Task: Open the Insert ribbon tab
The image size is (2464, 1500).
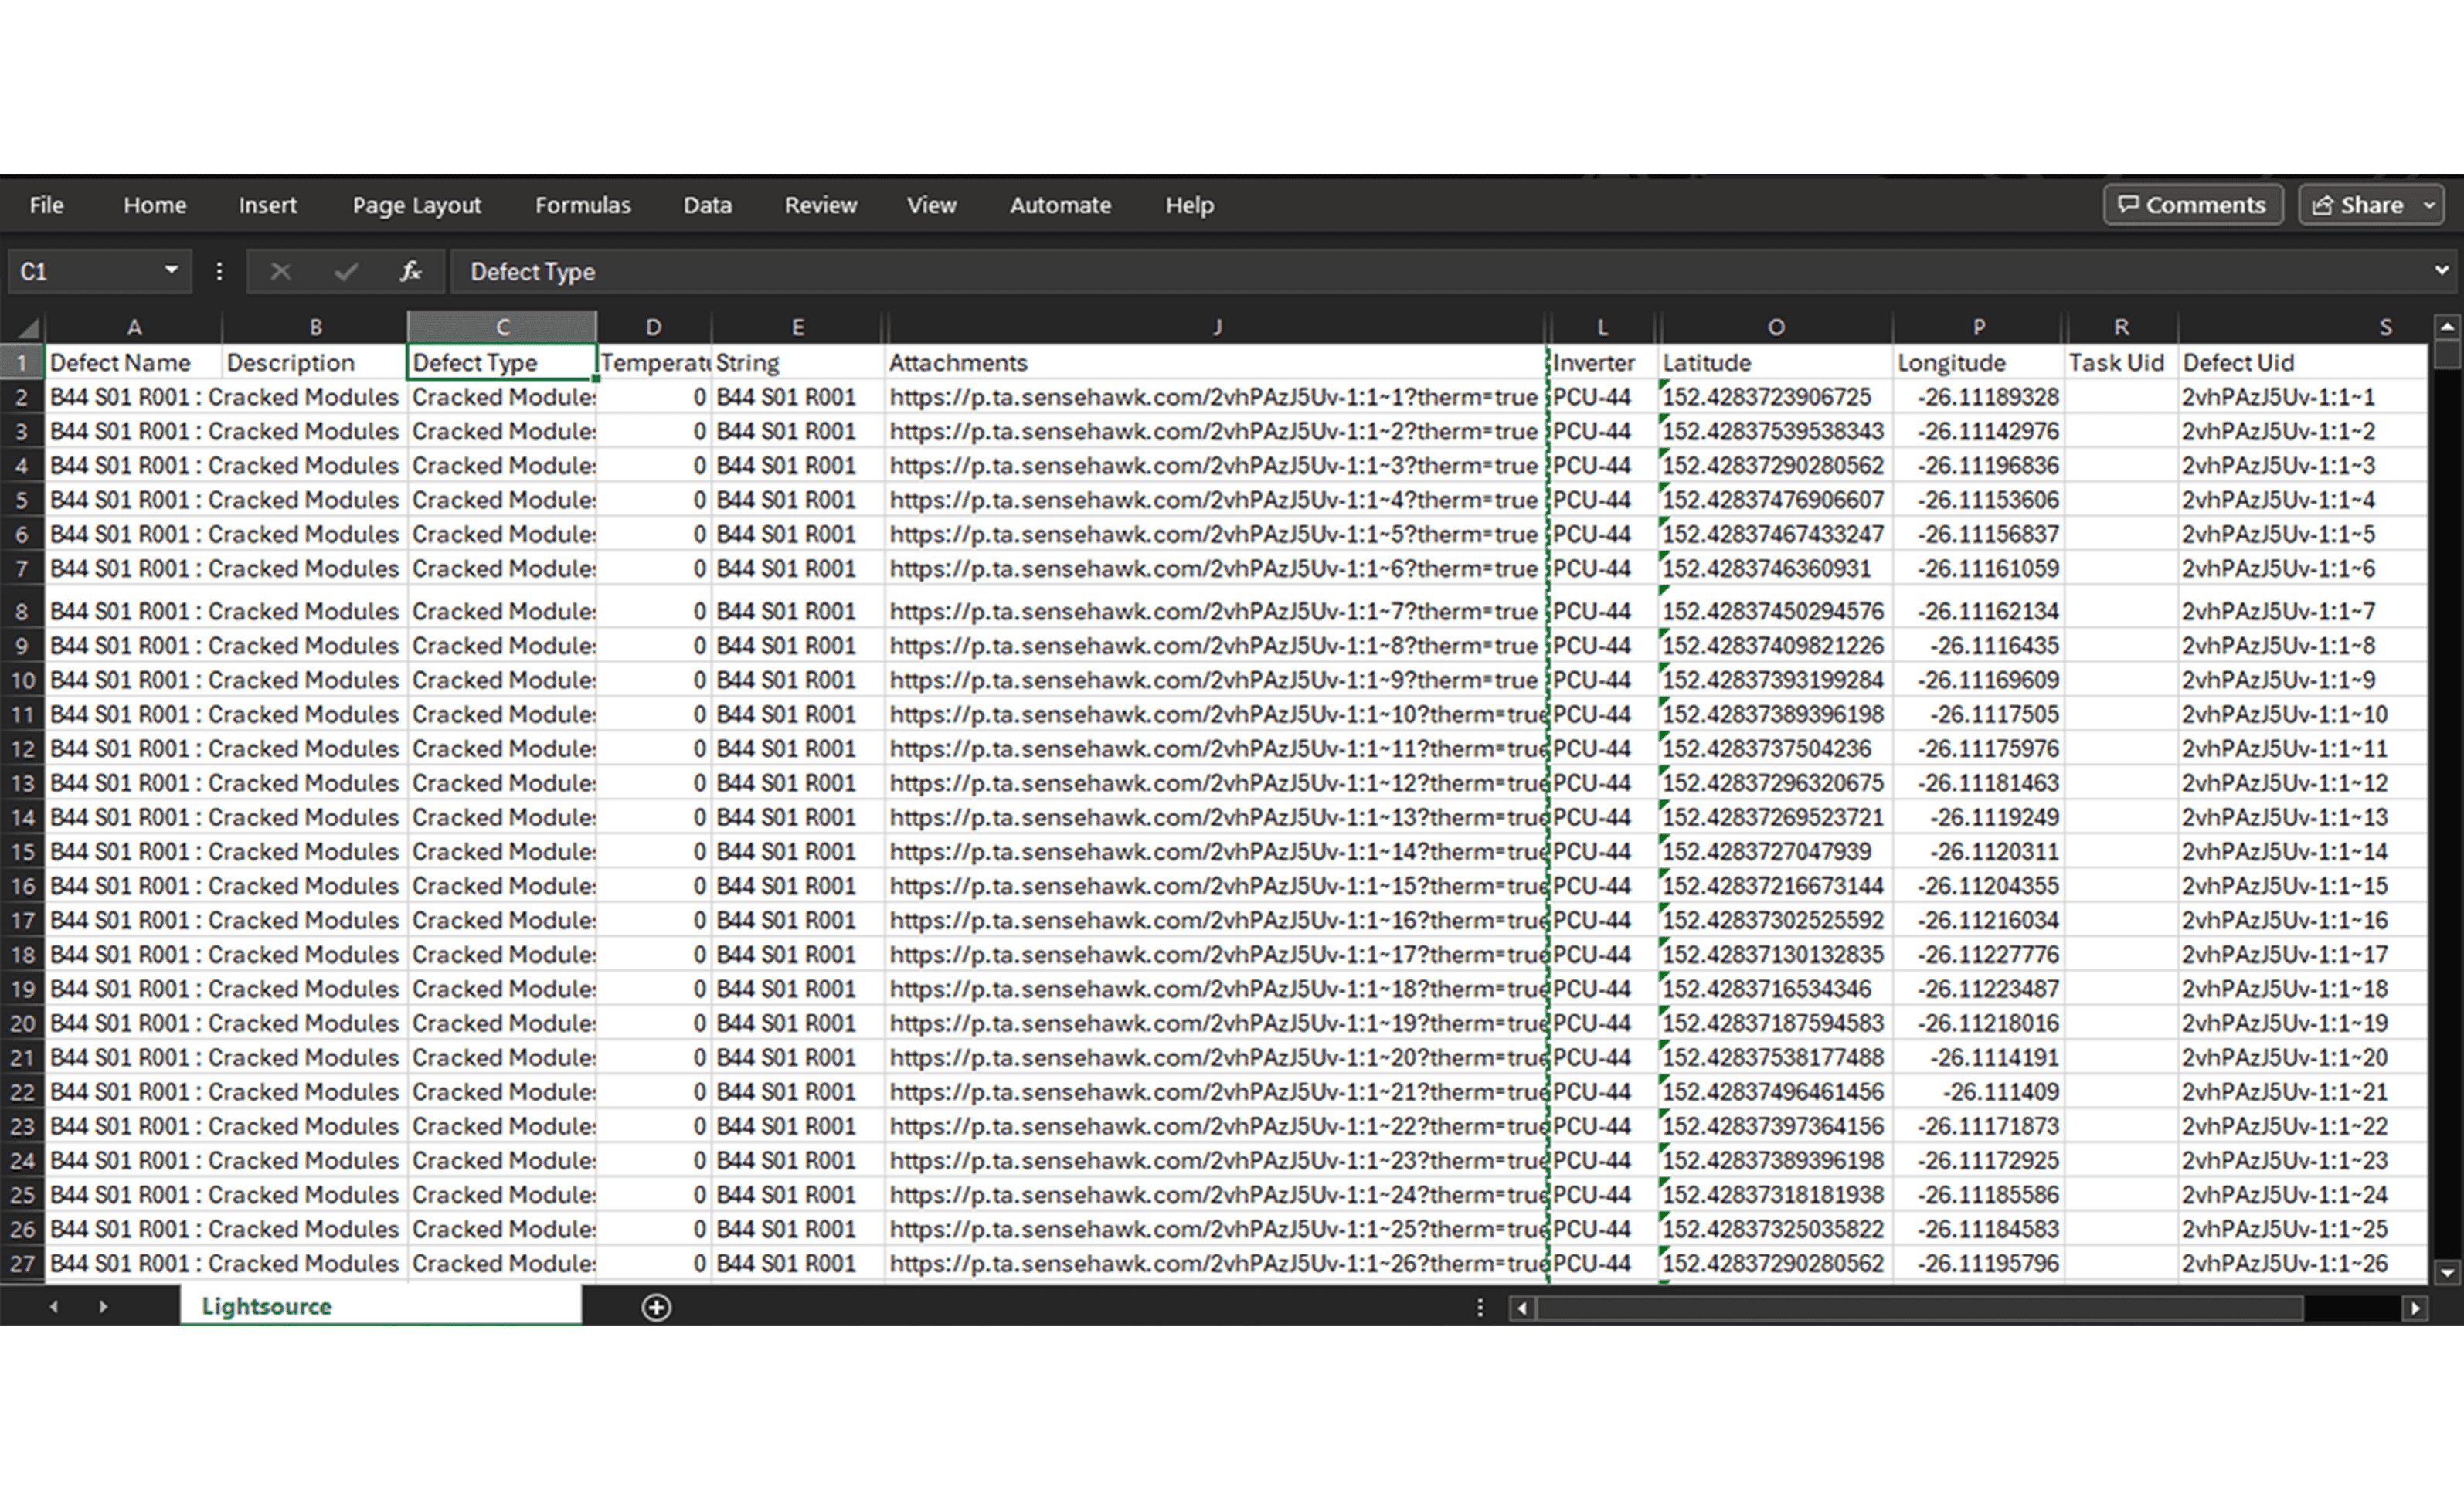Action: point(267,205)
